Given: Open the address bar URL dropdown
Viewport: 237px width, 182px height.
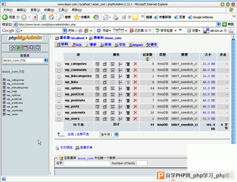Looking at the screenshot, I should 219,24.
